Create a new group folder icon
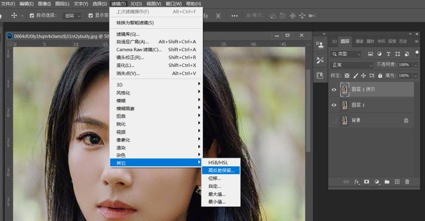Screen dimensions: 425x221 pyautogui.click(x=387, y=182)
